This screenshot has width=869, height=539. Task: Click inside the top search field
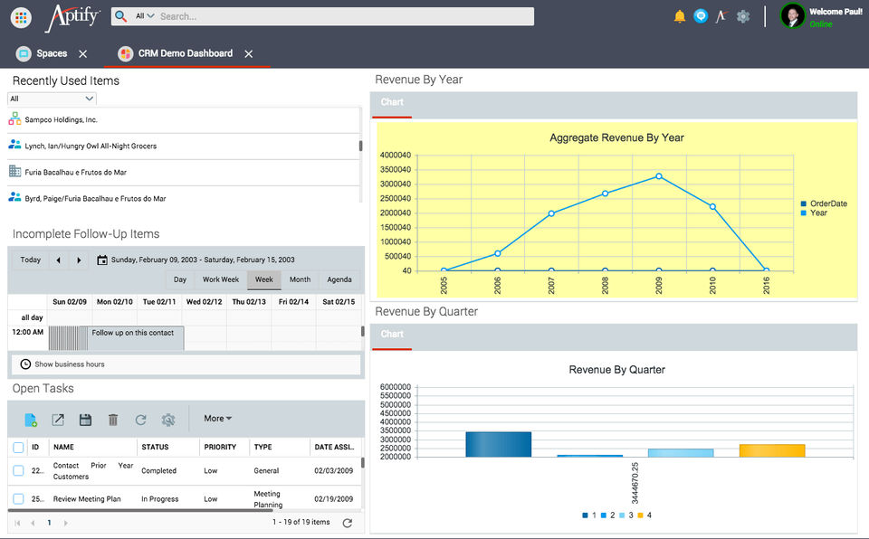(344, 16)
